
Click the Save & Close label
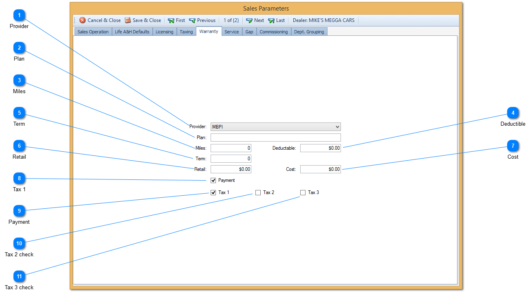(147, 20)
